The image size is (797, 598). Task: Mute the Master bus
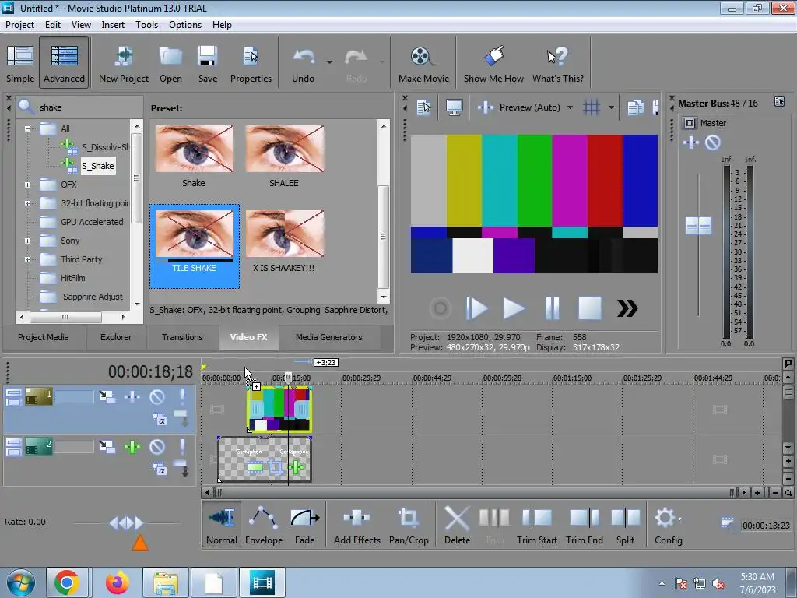coord(713,143)
